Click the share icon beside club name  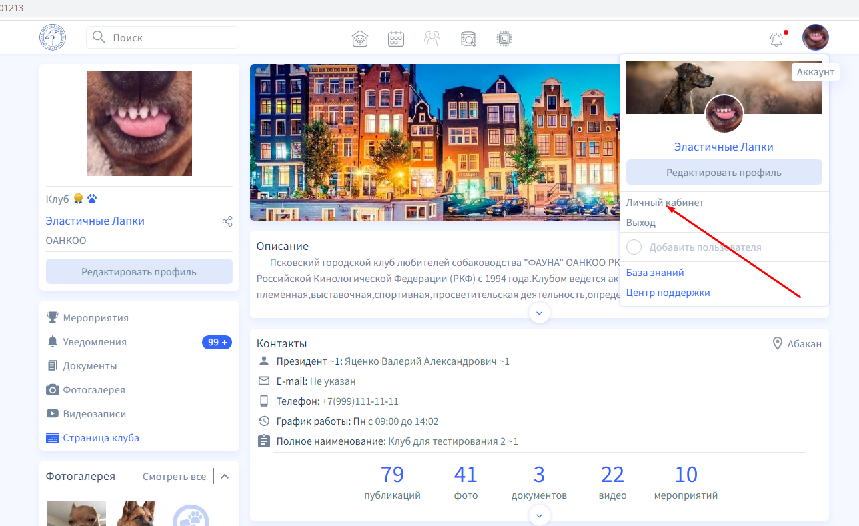pos(227,221)
